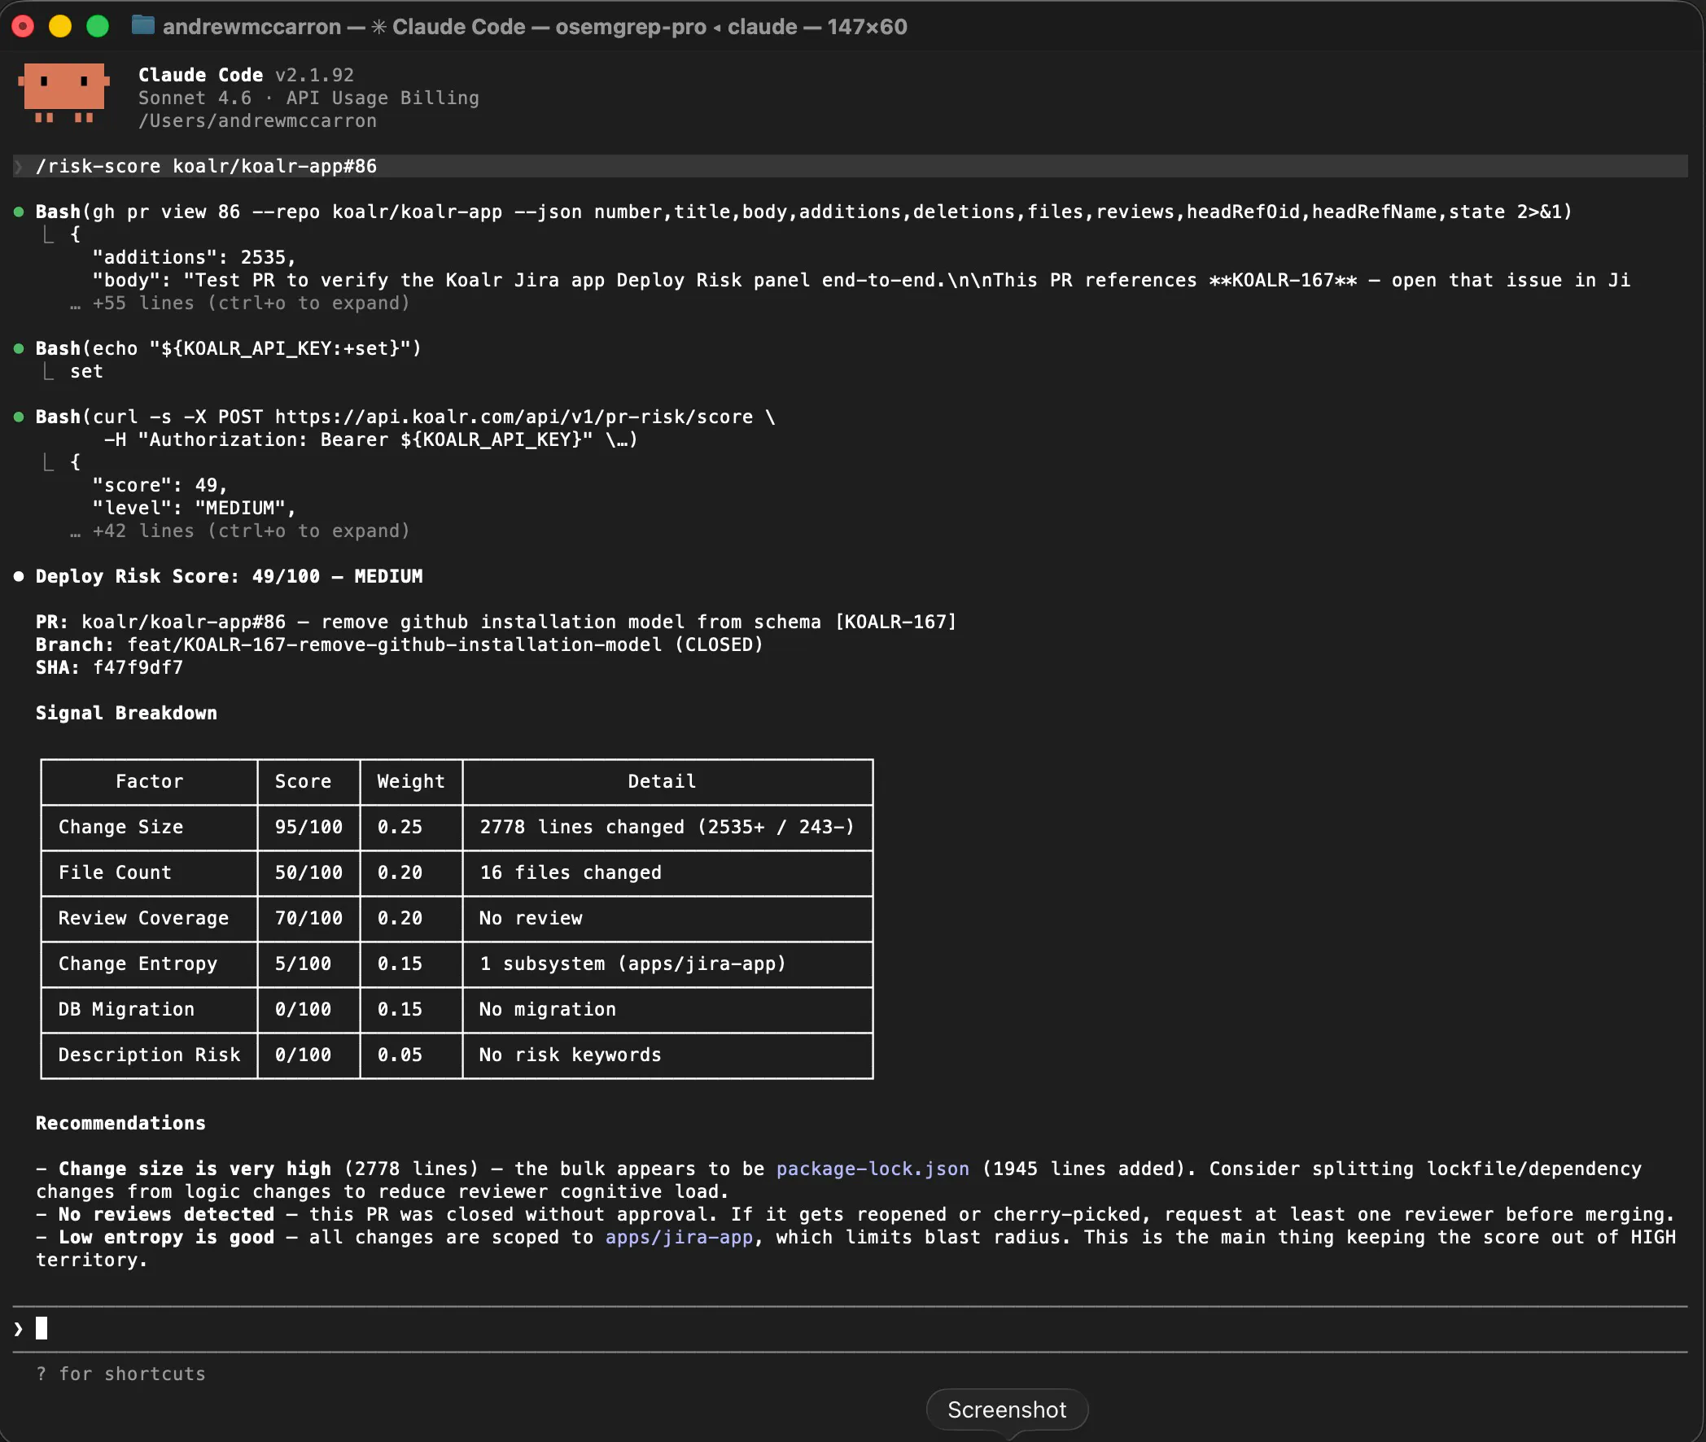The height and width of the screenshot is (1442, 1706).
Task: Click the "95/100" score cell
Action: tap(309, 828)
